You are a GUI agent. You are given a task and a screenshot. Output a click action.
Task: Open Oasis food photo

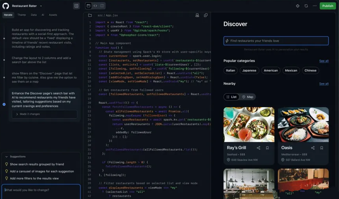303,124
